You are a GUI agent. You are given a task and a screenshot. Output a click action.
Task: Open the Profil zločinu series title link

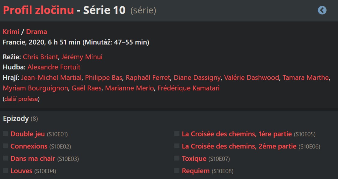click(x=38, y=10)
